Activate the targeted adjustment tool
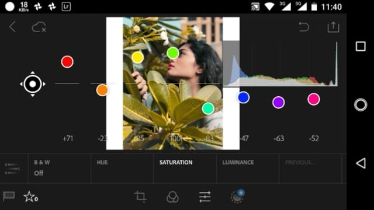 (33, 84)
